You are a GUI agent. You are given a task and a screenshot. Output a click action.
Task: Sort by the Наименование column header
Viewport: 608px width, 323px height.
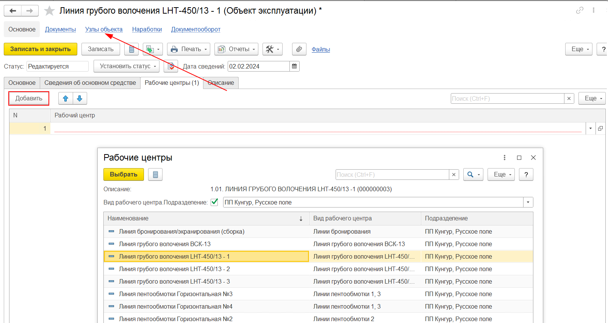206,218
